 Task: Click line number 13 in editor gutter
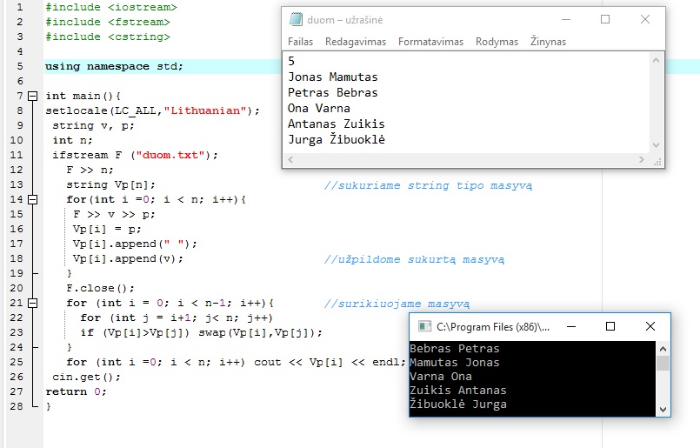[x=17, y=184]
